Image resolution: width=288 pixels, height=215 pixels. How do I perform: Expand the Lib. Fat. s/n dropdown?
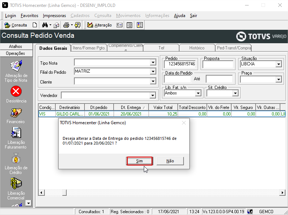pyautogui.click(x=198, y=93)
